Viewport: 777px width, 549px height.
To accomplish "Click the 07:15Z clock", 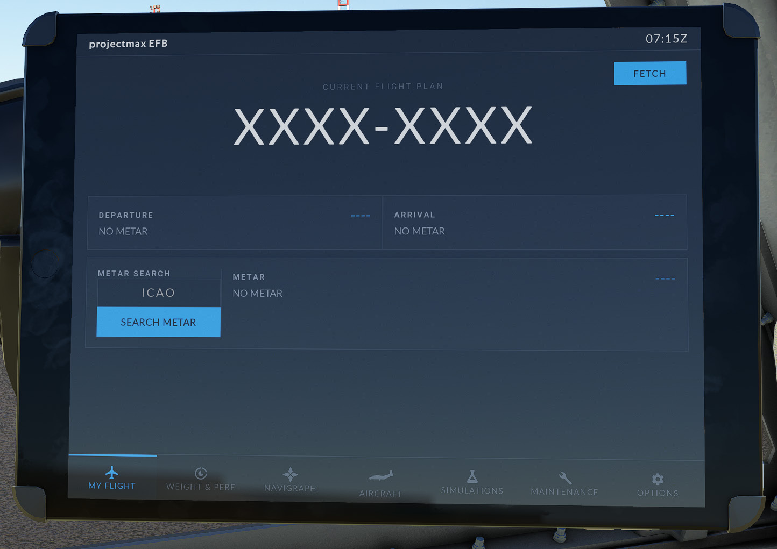I will (667, 39).
